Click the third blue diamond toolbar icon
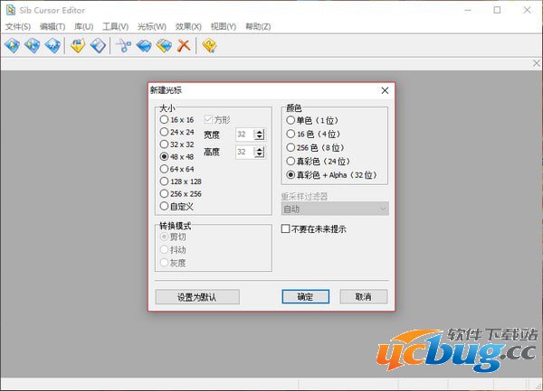Screen dimensions: 543x391 tap(53, 45)
